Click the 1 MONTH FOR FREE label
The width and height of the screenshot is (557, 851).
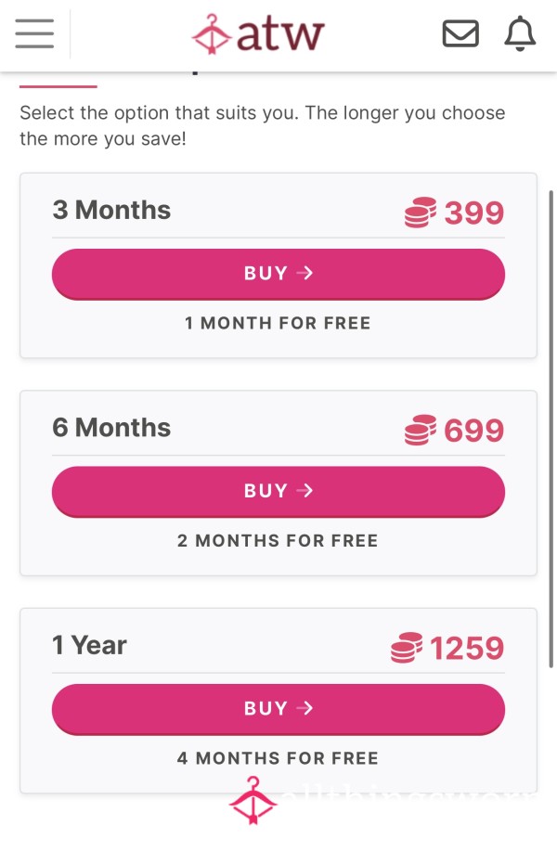(x=278, y=324)
